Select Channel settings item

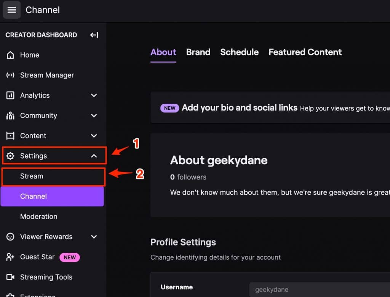[x=52, y=196]
